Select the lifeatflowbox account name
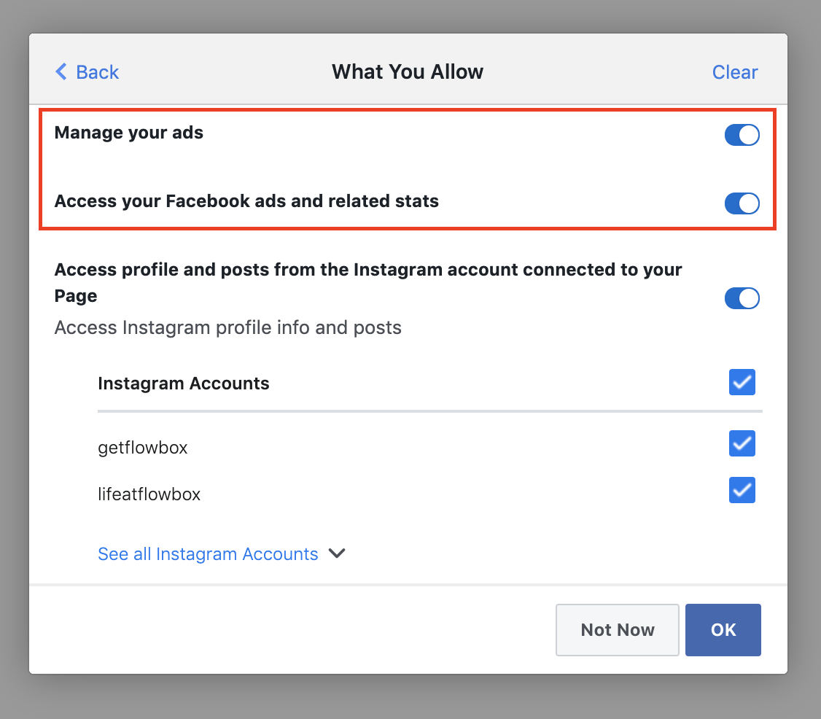 [x=149, y=494]
